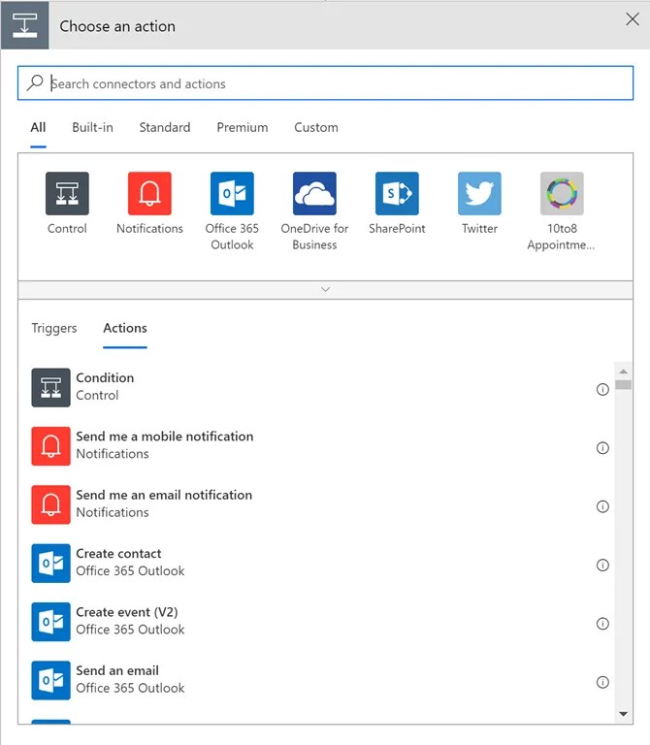Click the actions list scrollbar thumb

(624, 385)
